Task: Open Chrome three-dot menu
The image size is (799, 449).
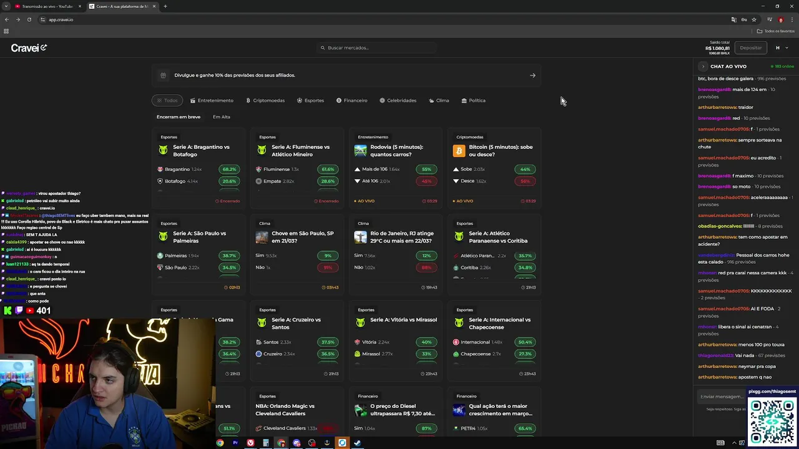Action: click(x=792, y=19)
